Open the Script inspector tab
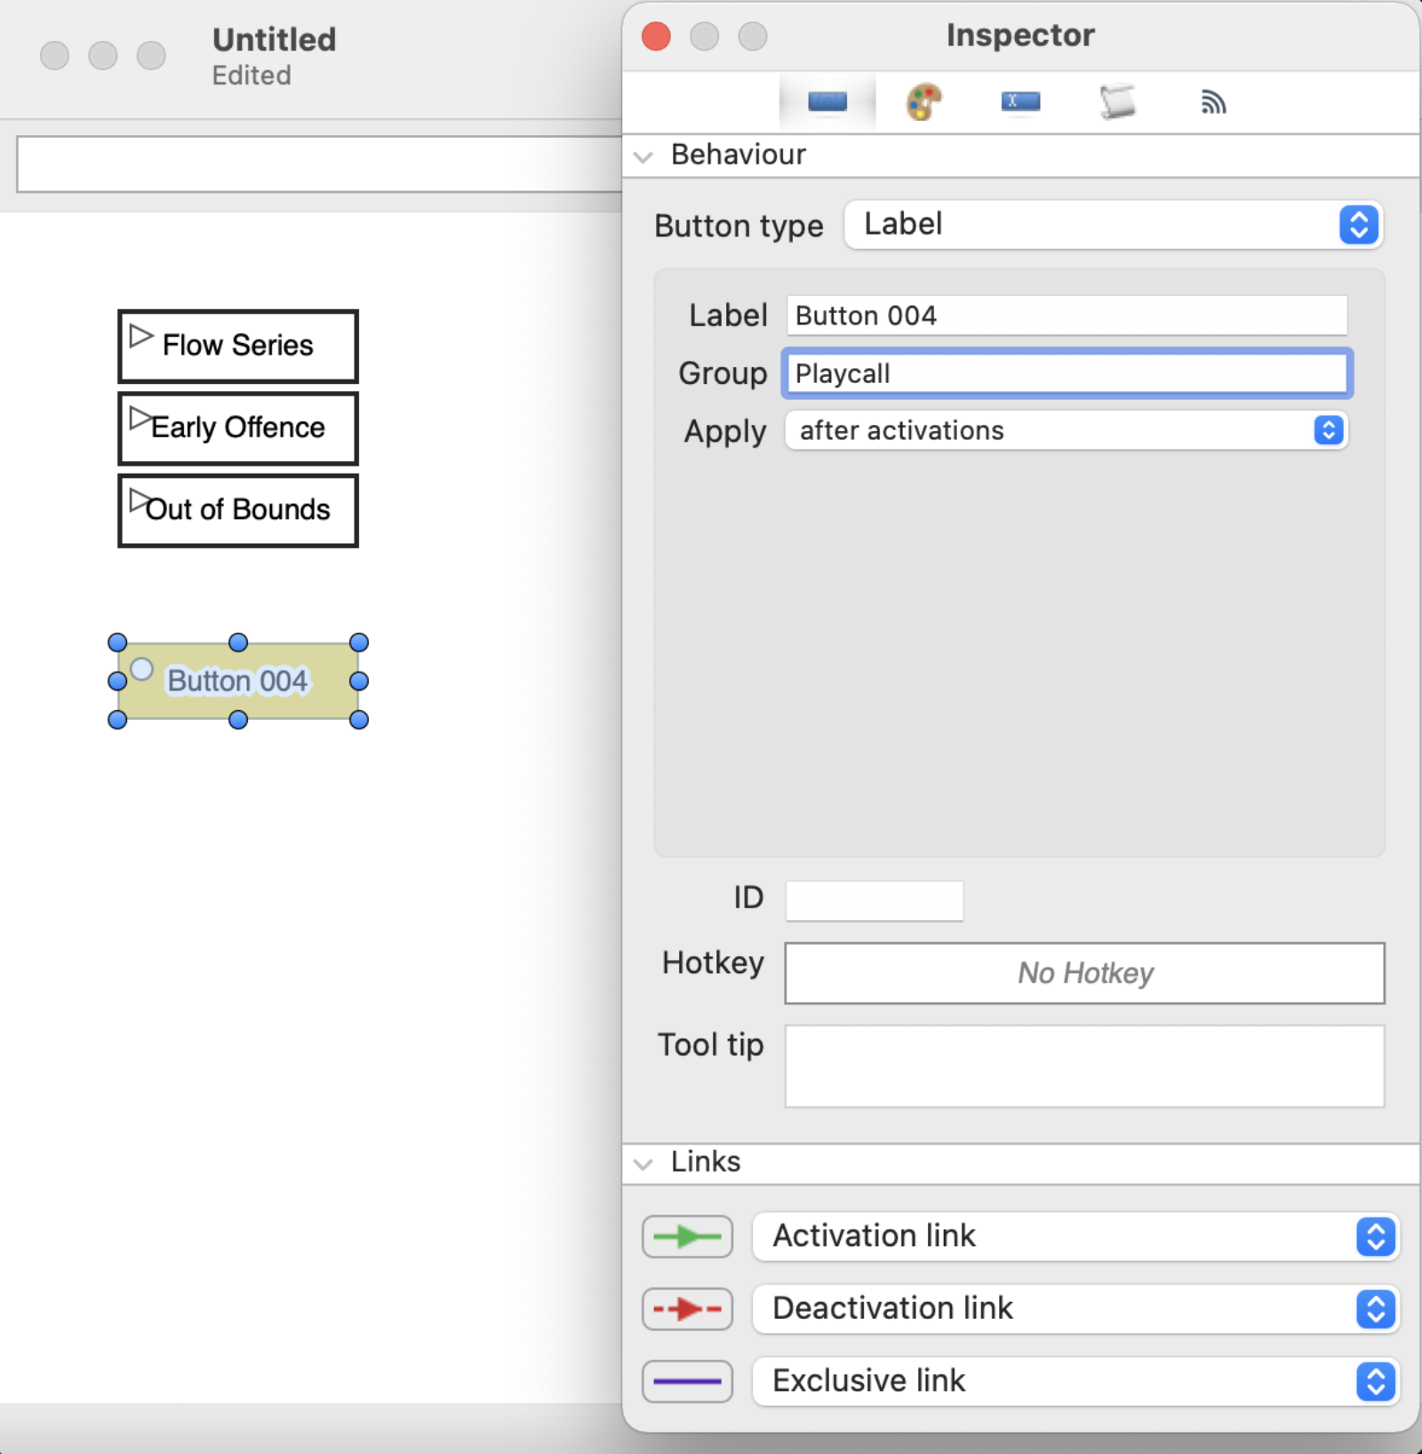The image size is (1422, 1454). pyautogui.click(x=1117, y=100)
